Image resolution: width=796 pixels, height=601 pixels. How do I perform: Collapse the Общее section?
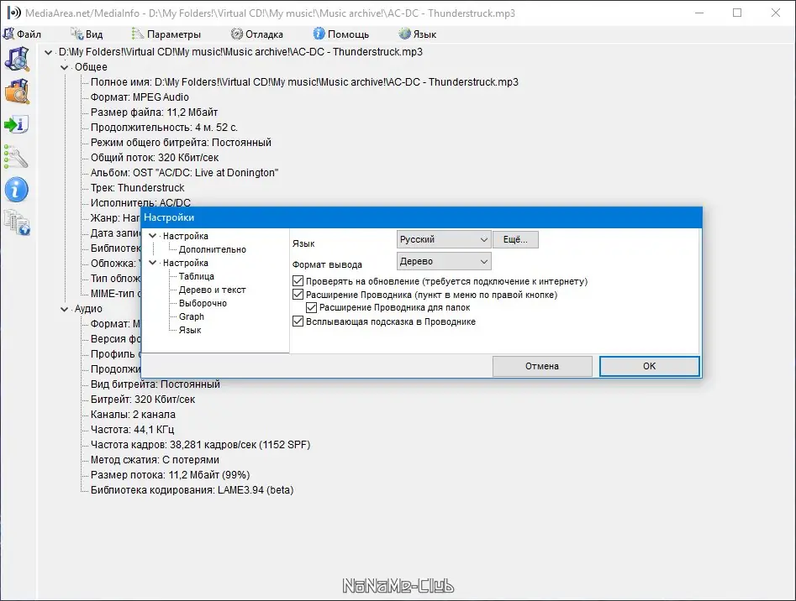tap(65, 67)
